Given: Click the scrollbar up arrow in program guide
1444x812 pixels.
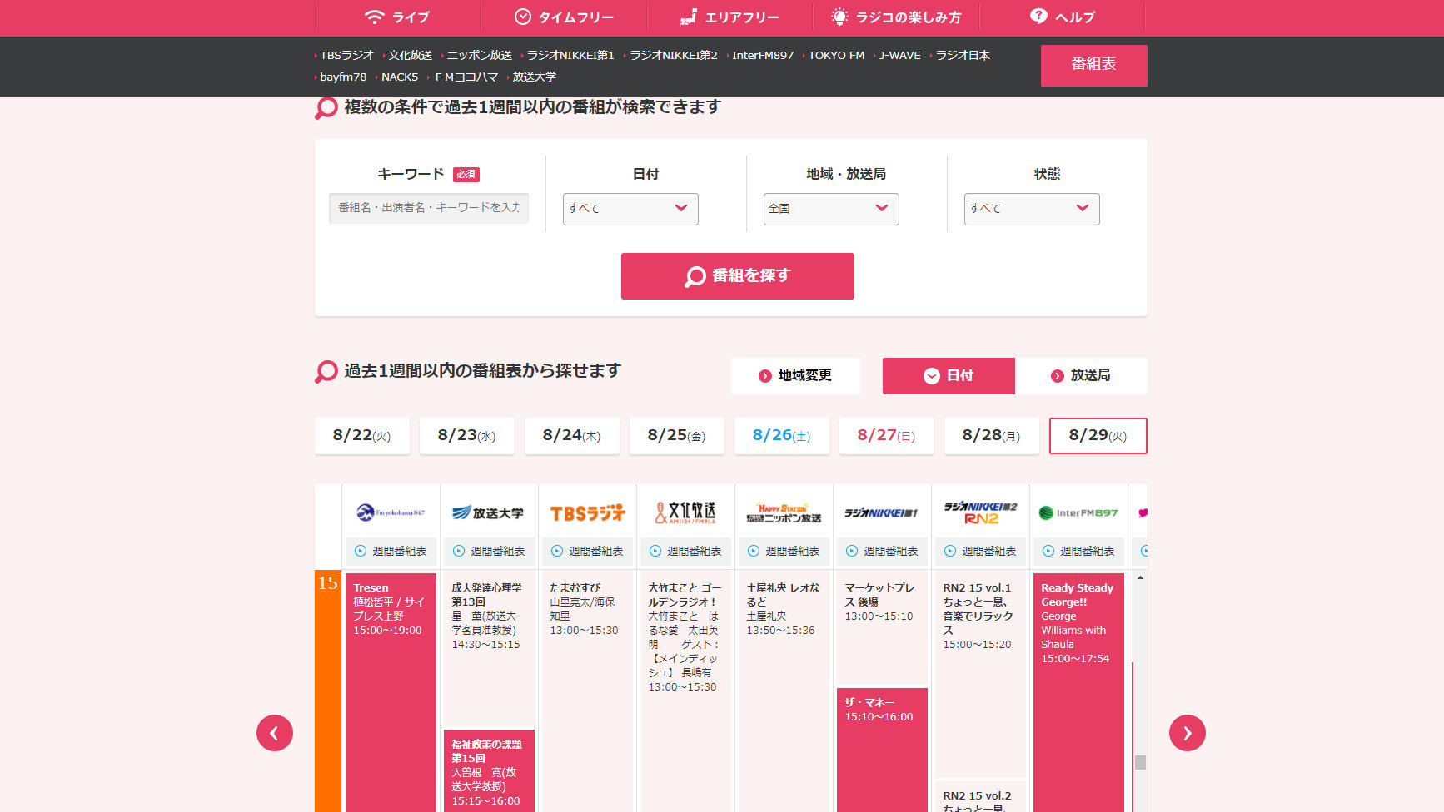Looking at the screenshot, I should (1140, 577).
